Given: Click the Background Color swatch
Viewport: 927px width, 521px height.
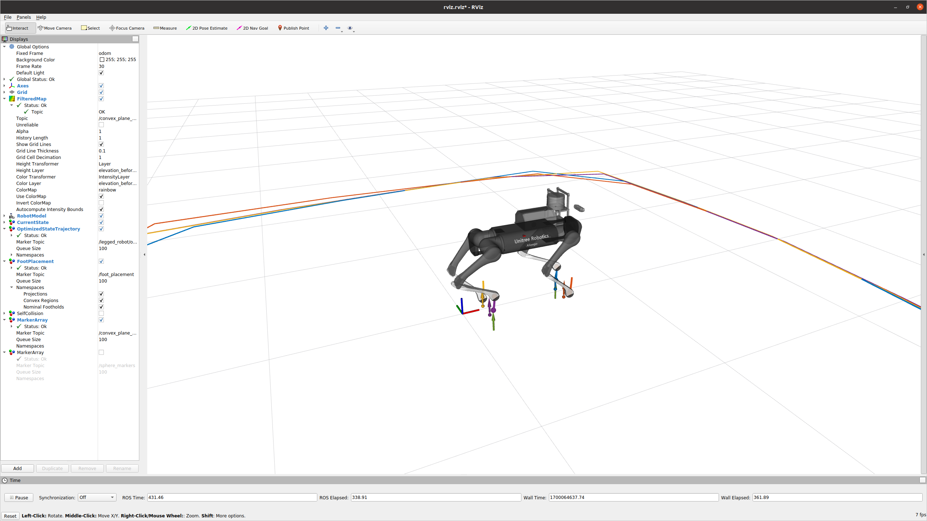Looking at the screenshot, I should [x=102, y=60].
